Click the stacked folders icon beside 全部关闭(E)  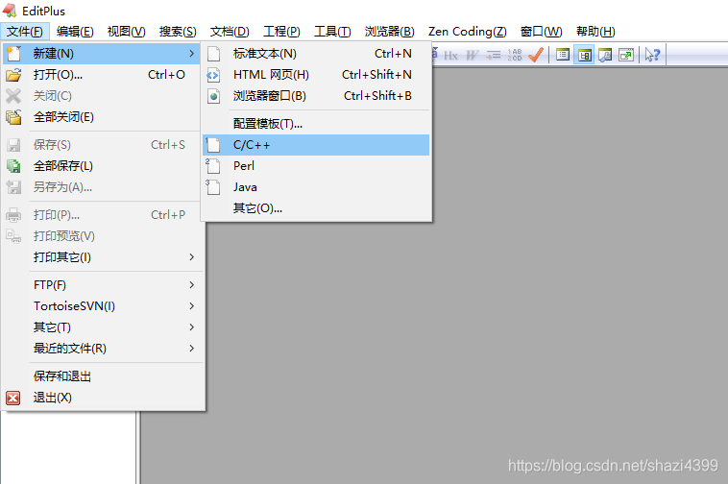tap(13, 117)
